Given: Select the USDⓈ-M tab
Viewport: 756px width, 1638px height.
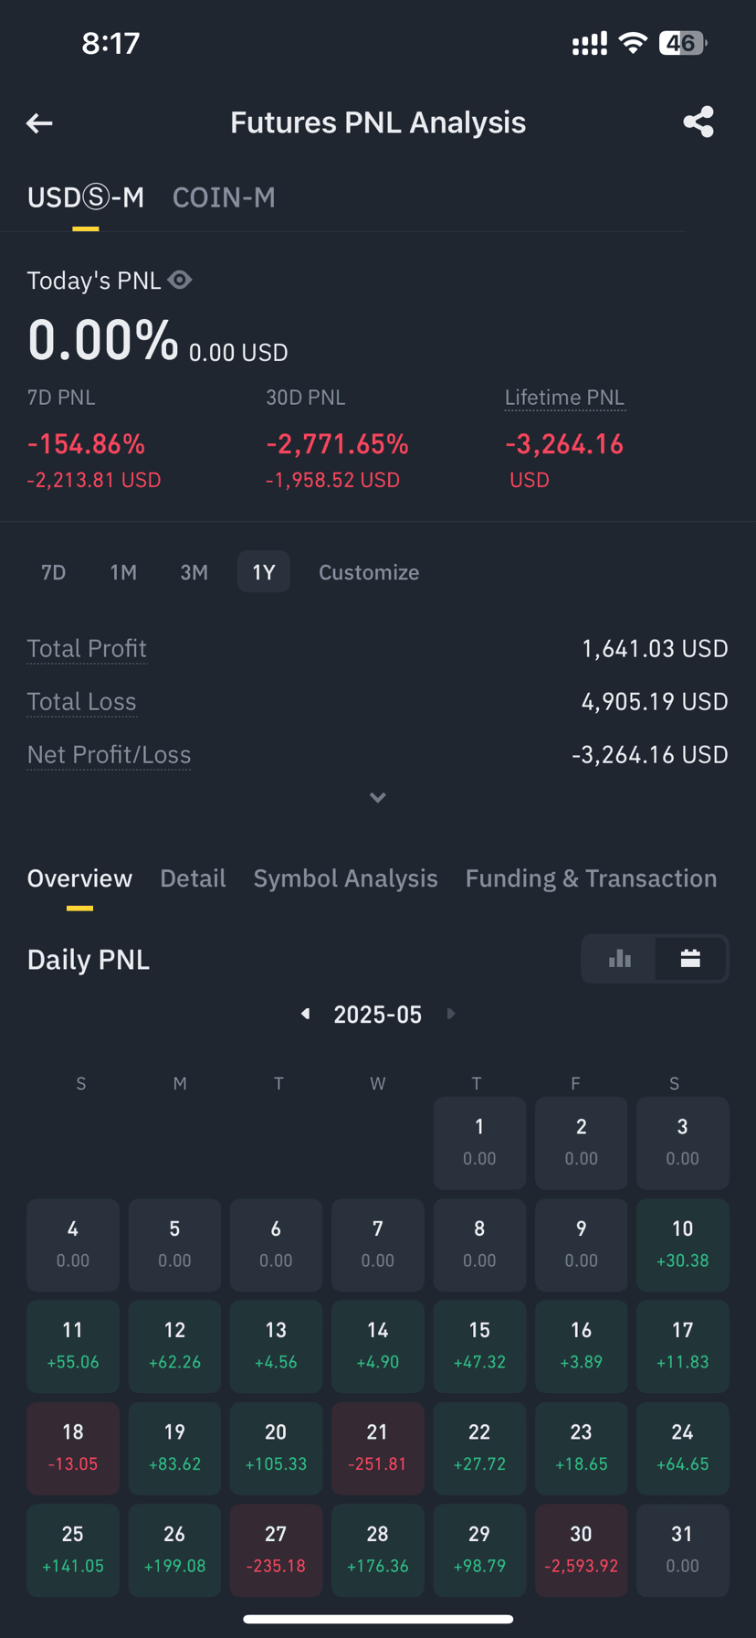Looking at the screenshot, I should pyautogui.click(x=86, y=197).
